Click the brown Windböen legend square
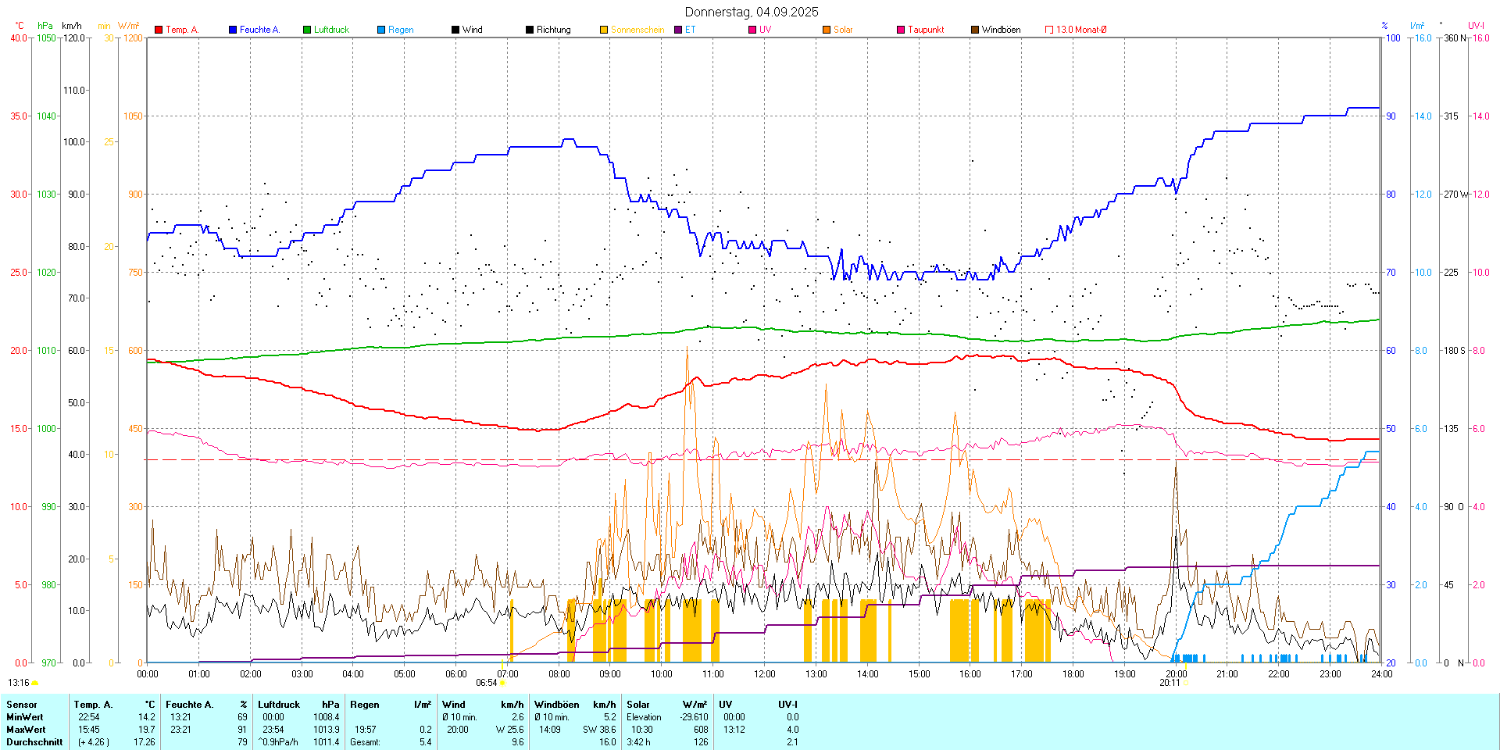Viewport: 1500px width, 750px height. coord(975,30)
